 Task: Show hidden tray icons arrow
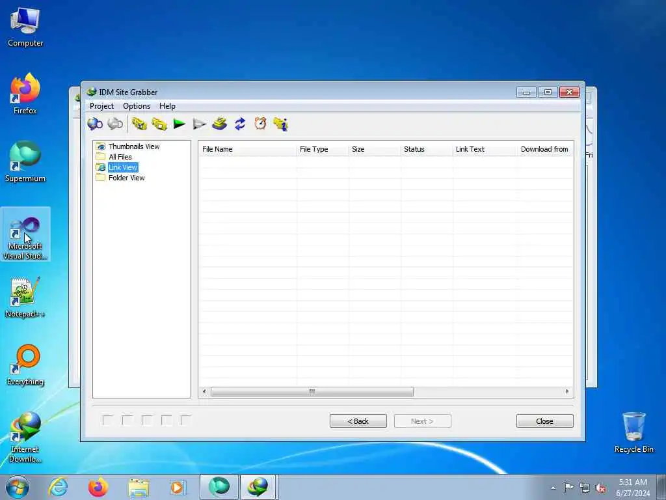coord(553,488)
